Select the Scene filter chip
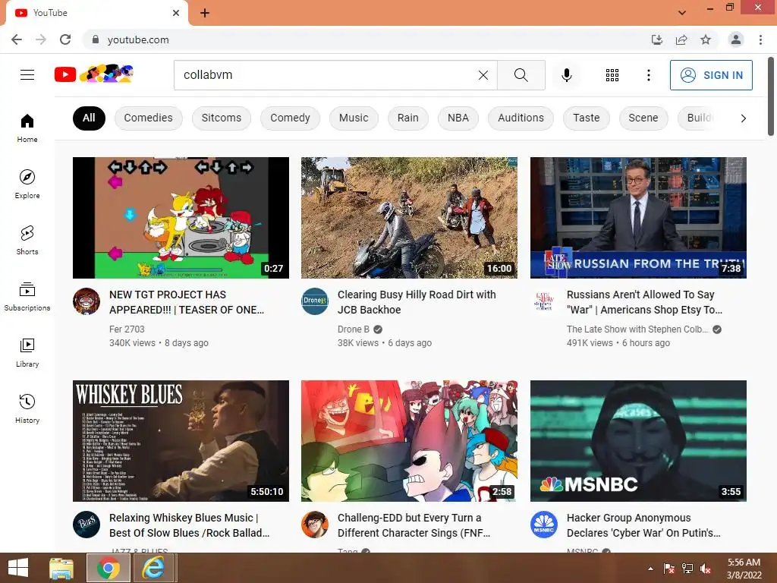The width and height of the screenshot is (777, 583). tap(643, 118)
